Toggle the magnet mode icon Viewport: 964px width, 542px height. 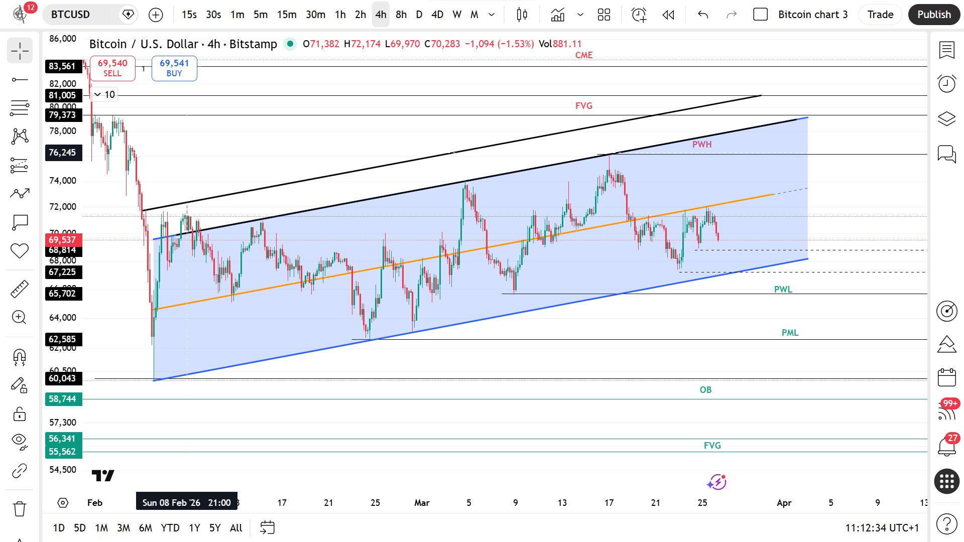[x=20, y=357]
